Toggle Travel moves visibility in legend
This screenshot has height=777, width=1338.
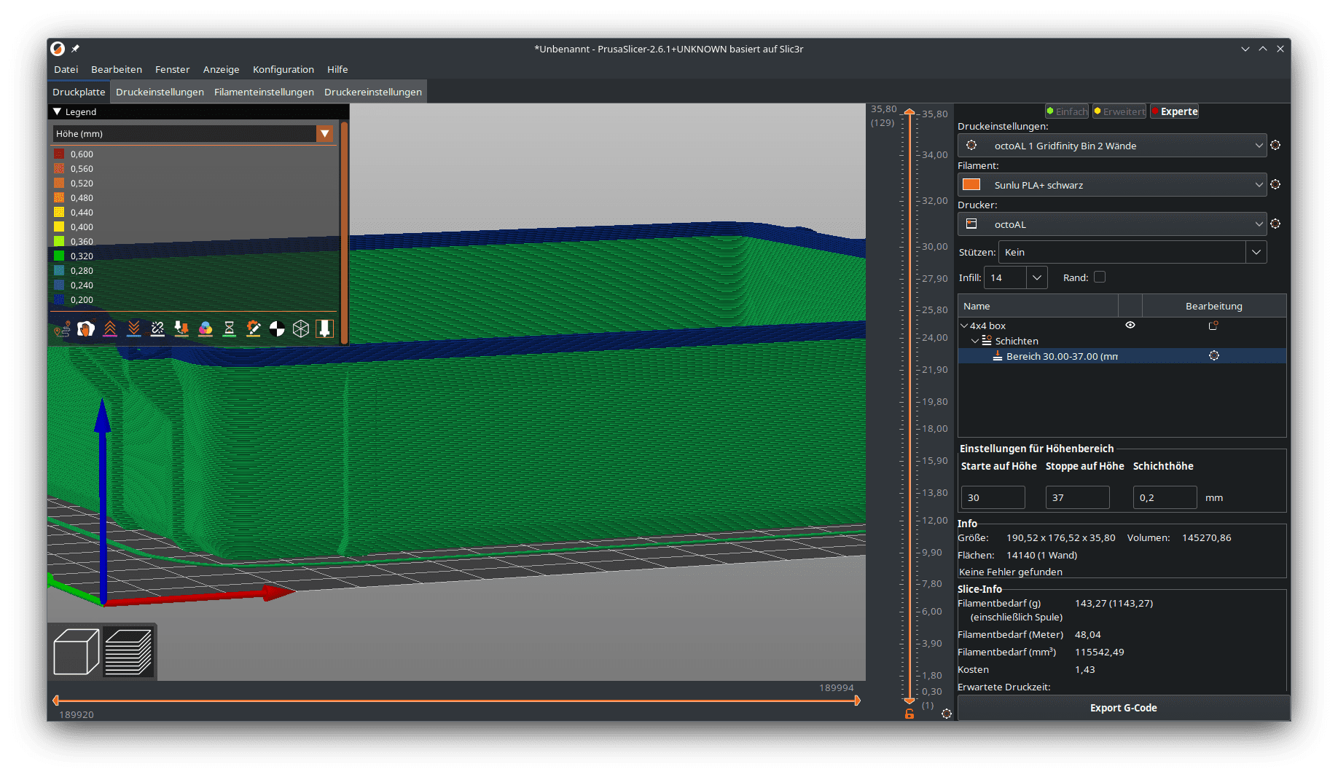[62, 329]
